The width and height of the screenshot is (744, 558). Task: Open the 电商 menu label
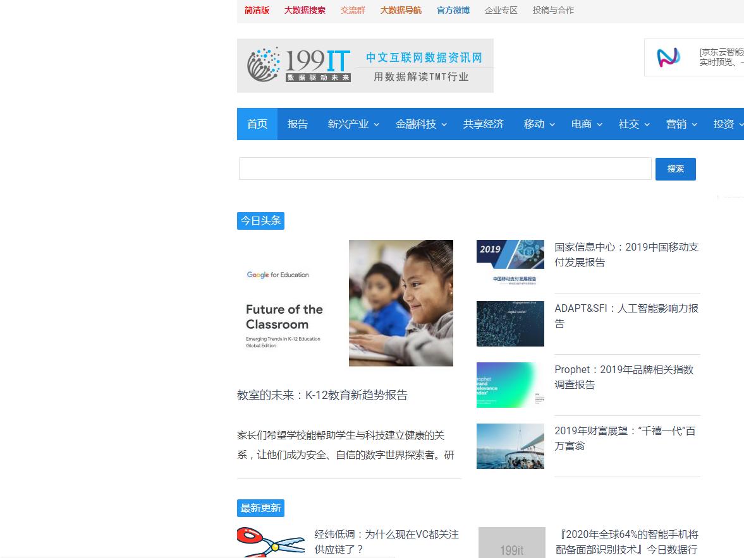pyautogui.click(x=582, y=124)
